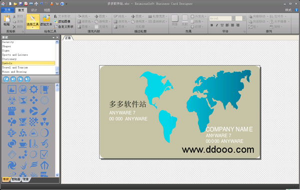
Task: Click the Add Text (添加文本) tool
Action: coord(46,20)
